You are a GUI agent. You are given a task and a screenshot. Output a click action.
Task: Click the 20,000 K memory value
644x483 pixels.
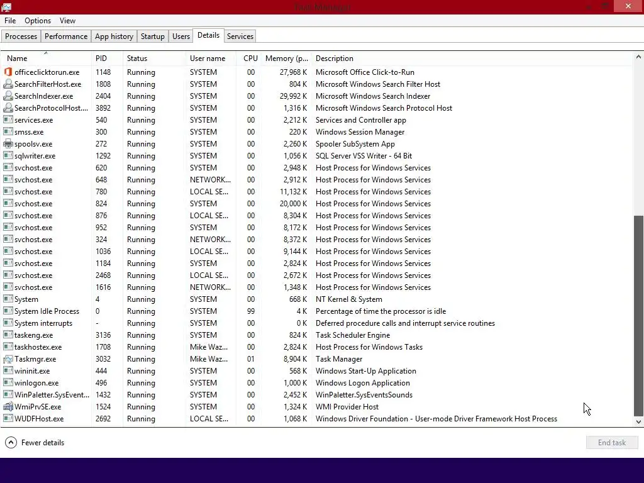(293, 203)
